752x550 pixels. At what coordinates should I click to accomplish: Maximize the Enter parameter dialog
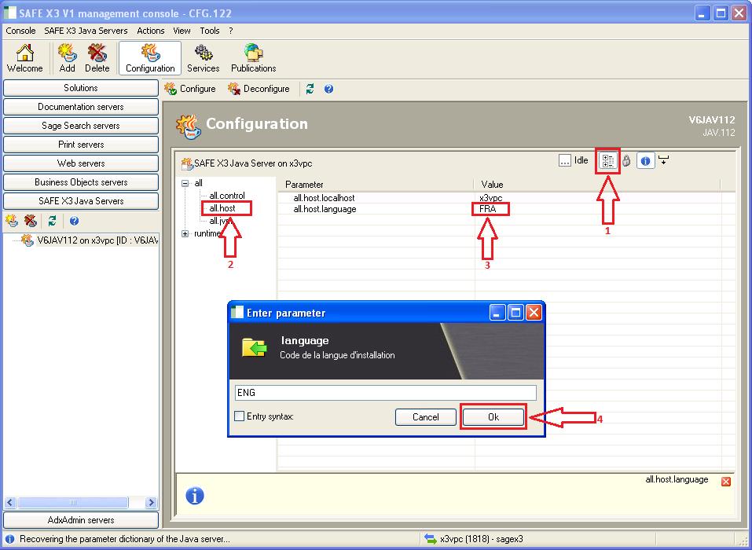(515, 313)
